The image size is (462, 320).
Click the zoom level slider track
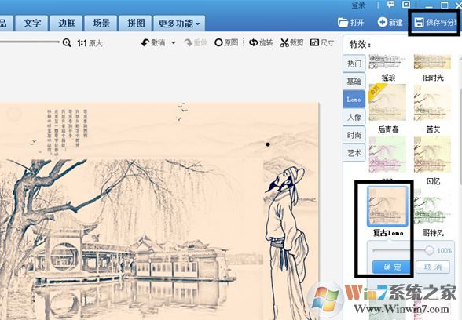(x=30, y=42)
